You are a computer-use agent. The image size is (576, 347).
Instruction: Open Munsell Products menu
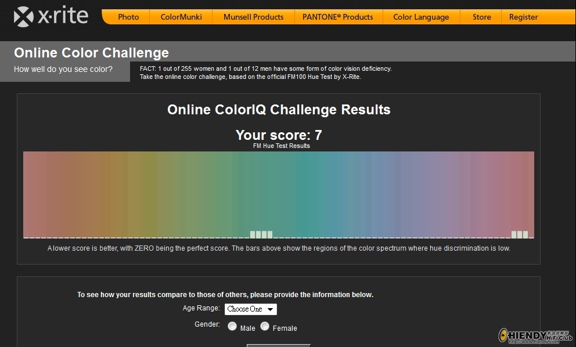click(254, 17)
